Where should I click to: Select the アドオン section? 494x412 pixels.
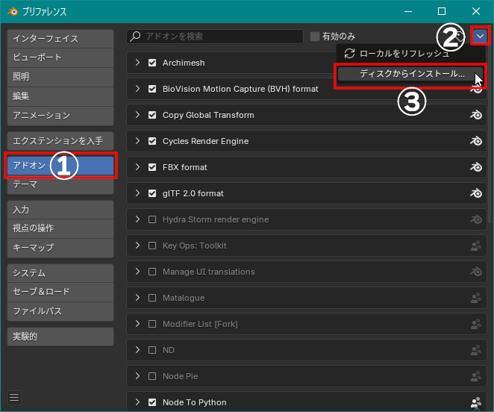60,166
